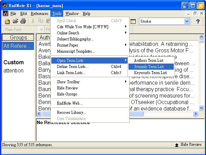Click reference about Gross Motor F...

pos(161,50)
